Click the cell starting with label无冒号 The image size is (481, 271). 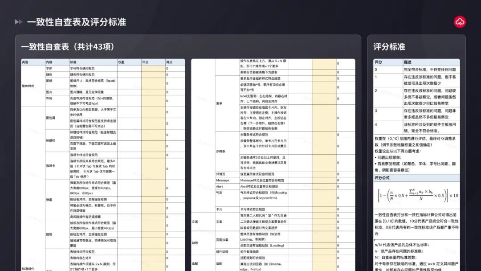pos(264,99)
